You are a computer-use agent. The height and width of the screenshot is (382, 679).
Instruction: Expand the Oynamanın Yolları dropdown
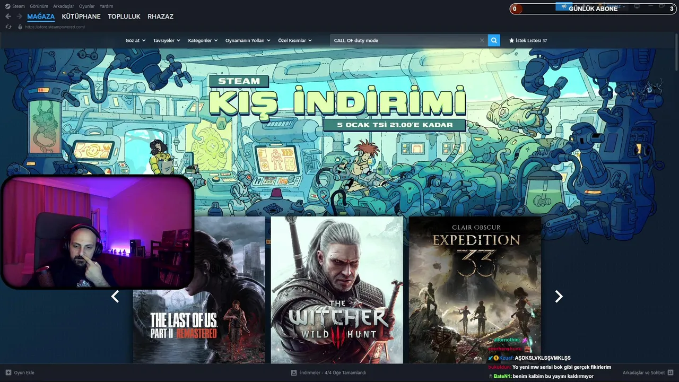click(x=248, y=40)
